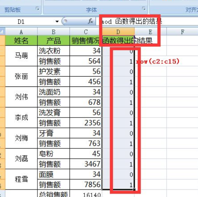Select the 34 cell in 洗面奶 row
Viewport: 198px width, 197px height.
click(x=86, y=92)
